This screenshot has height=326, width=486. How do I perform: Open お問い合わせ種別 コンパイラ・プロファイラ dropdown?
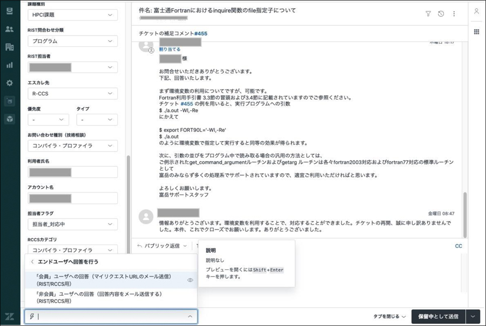(x=72, y=145)
